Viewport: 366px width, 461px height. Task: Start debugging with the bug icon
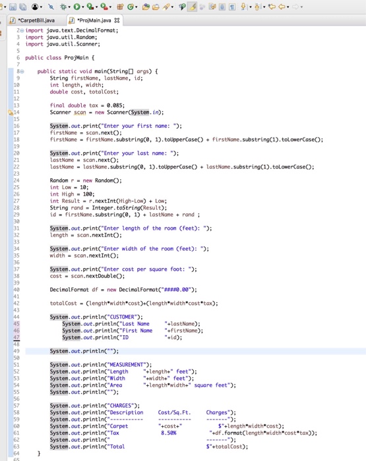(63, 7)
